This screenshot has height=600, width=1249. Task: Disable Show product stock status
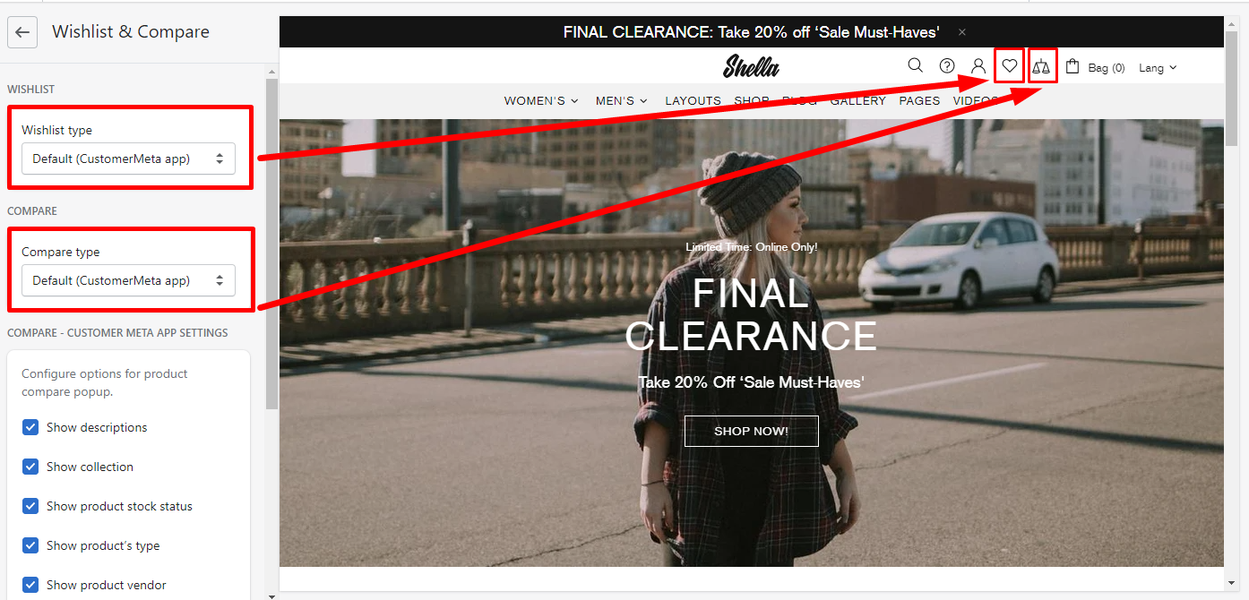[x=30, y=506]
